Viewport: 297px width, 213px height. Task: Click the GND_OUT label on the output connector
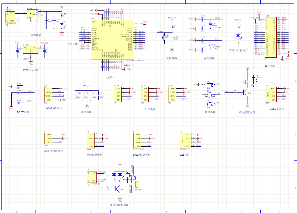coord(102,180)
